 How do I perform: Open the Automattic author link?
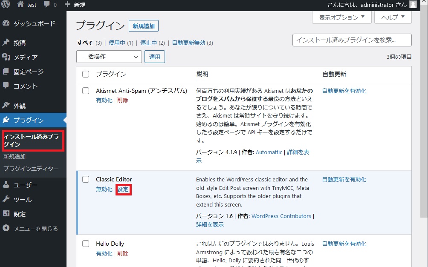[269, 152]
